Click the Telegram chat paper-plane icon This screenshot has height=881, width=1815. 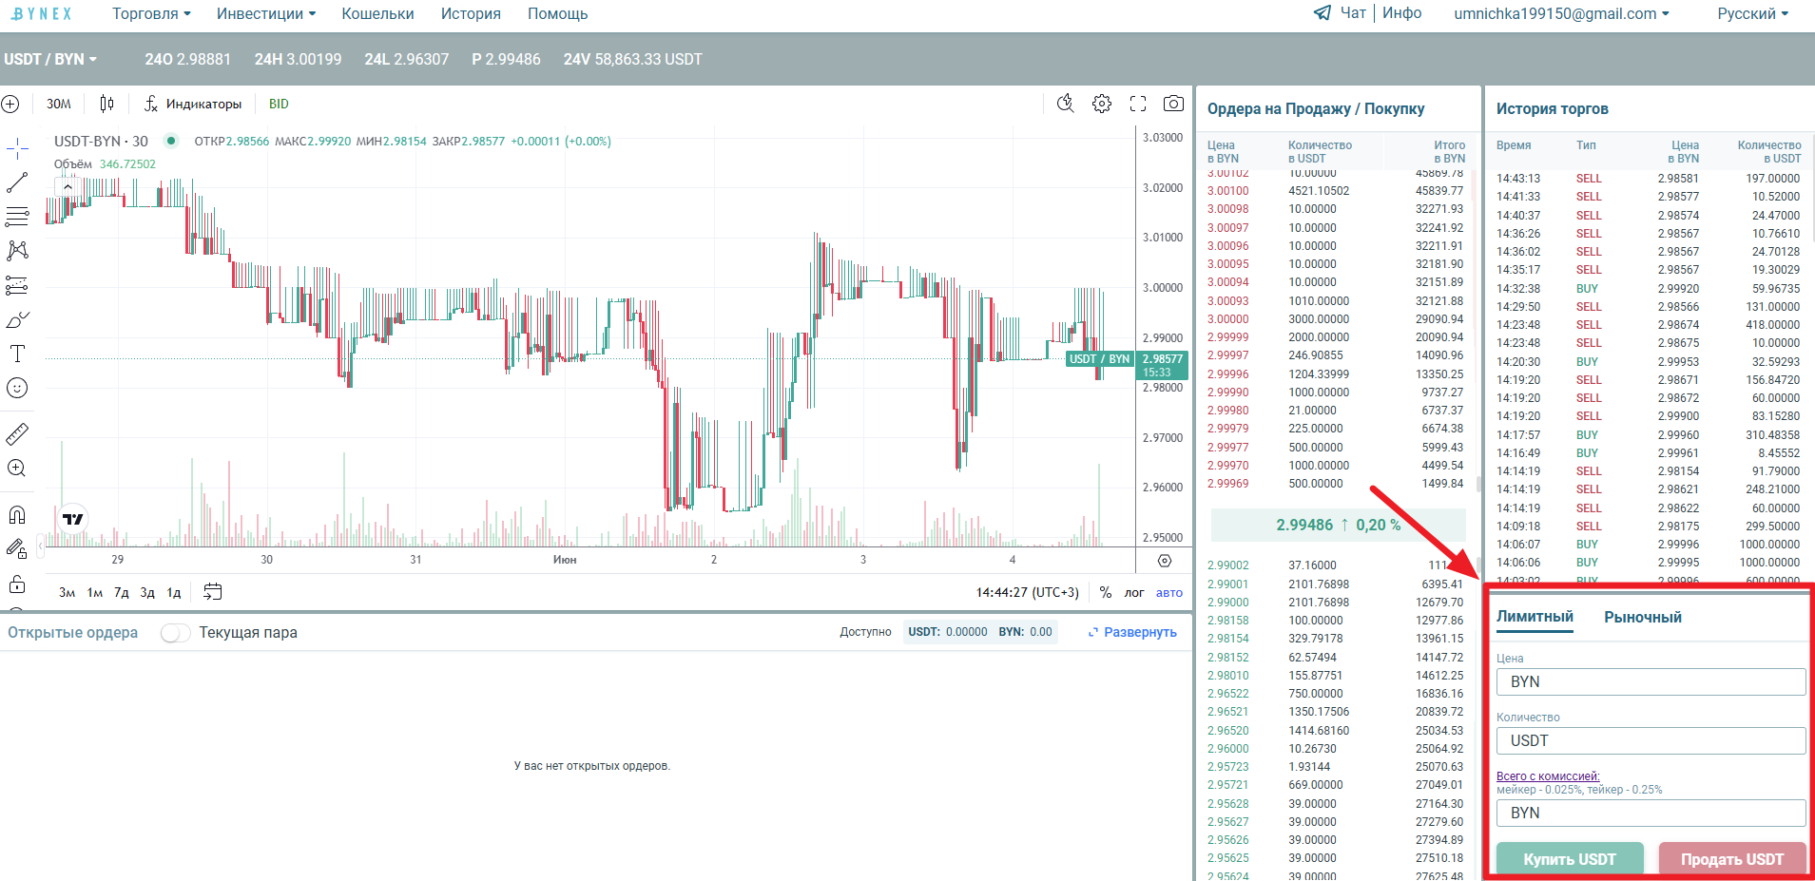(x=1323, y=13)
